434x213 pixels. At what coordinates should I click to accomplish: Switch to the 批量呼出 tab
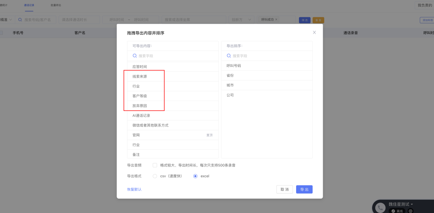point(56,5)
